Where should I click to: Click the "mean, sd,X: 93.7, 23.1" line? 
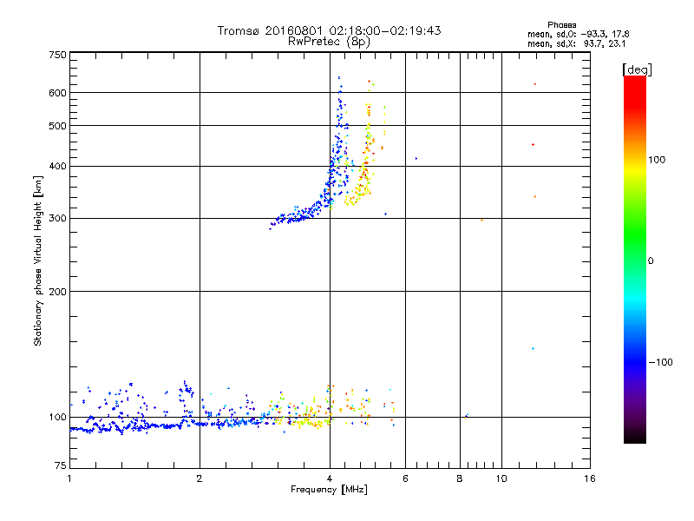click(x=576, y=44)
